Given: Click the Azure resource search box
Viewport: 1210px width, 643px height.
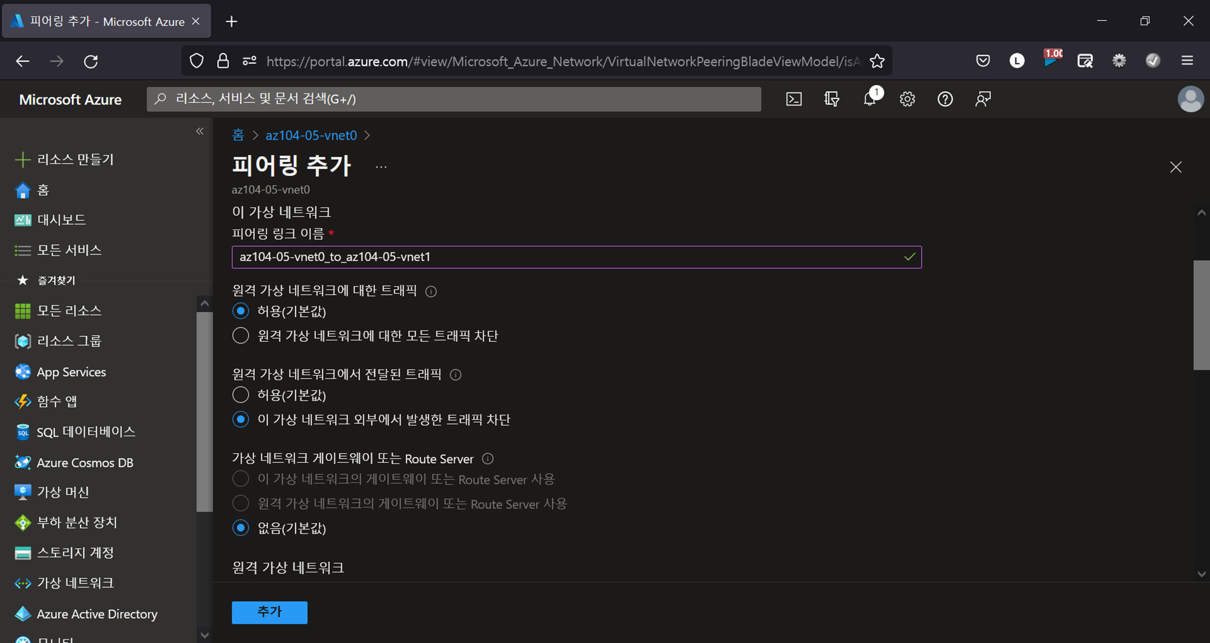Looking at the screenshot, I should 454,99.
